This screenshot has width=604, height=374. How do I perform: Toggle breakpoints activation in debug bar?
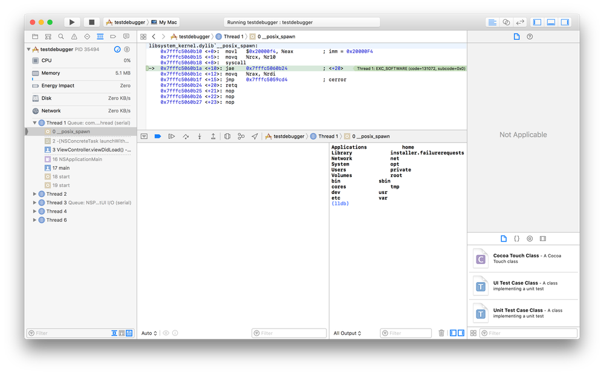[x=157, y=137]
